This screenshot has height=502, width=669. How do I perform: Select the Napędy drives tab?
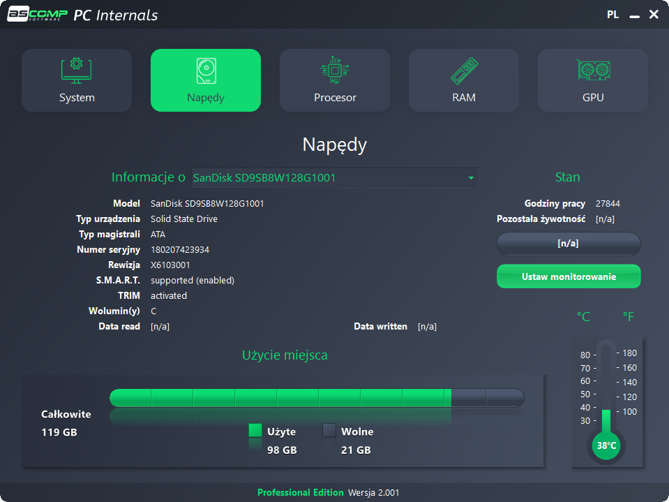click(206, 80)
